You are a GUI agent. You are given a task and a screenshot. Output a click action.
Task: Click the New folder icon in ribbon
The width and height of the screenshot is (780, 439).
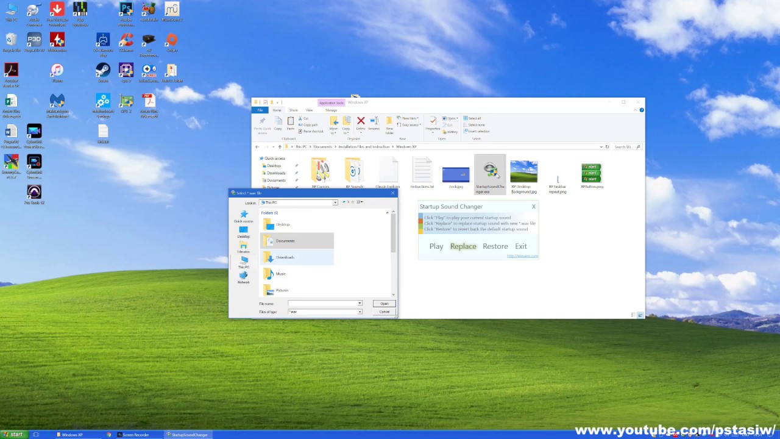[389, 125]
